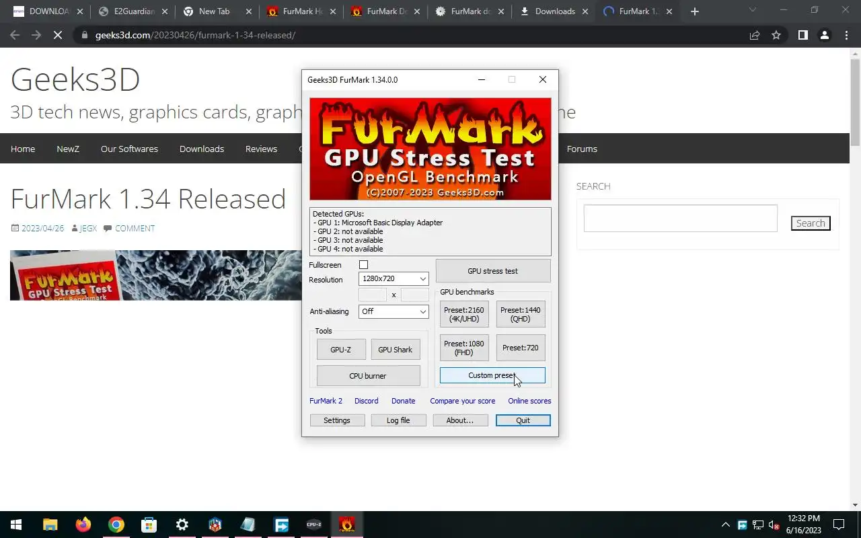Open Downloads in Geeks3D navigation

point(202,149)
